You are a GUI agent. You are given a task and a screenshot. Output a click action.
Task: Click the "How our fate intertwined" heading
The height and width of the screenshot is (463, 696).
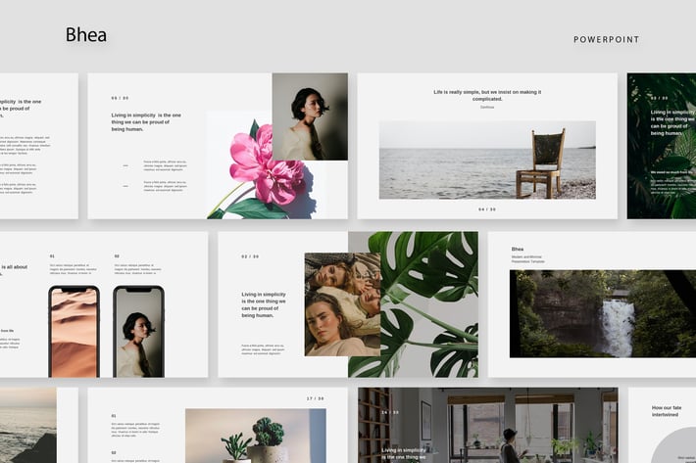(667, 411)
